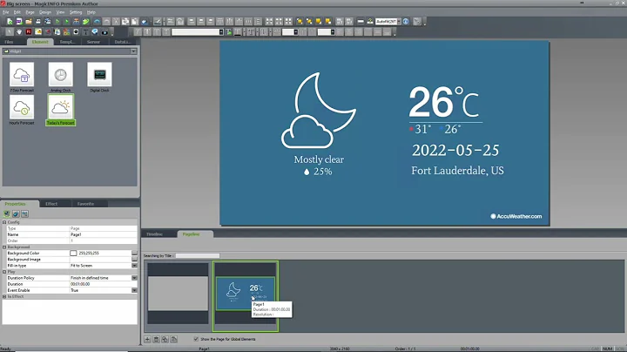Click the Cut scissors toolbar icon

pyautogui.click(x=116, y=21)
